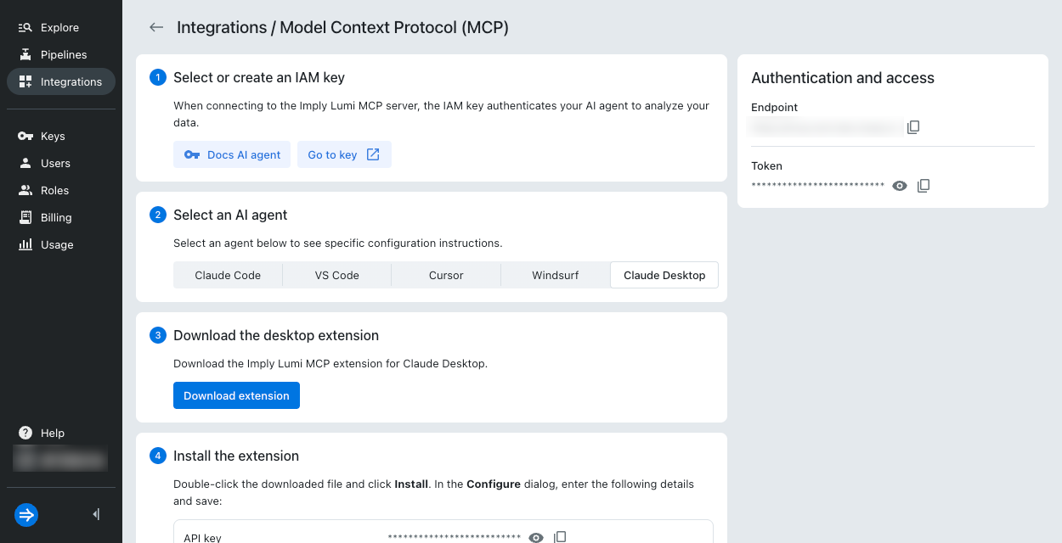This screenshot has width=1062, height=543.
Task: Open Explore in the sidebar
Action: [59, 27]
